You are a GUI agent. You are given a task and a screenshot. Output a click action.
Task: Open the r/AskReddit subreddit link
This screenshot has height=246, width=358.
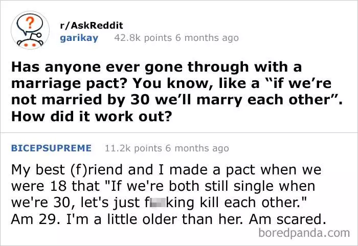tap(92, 26)
